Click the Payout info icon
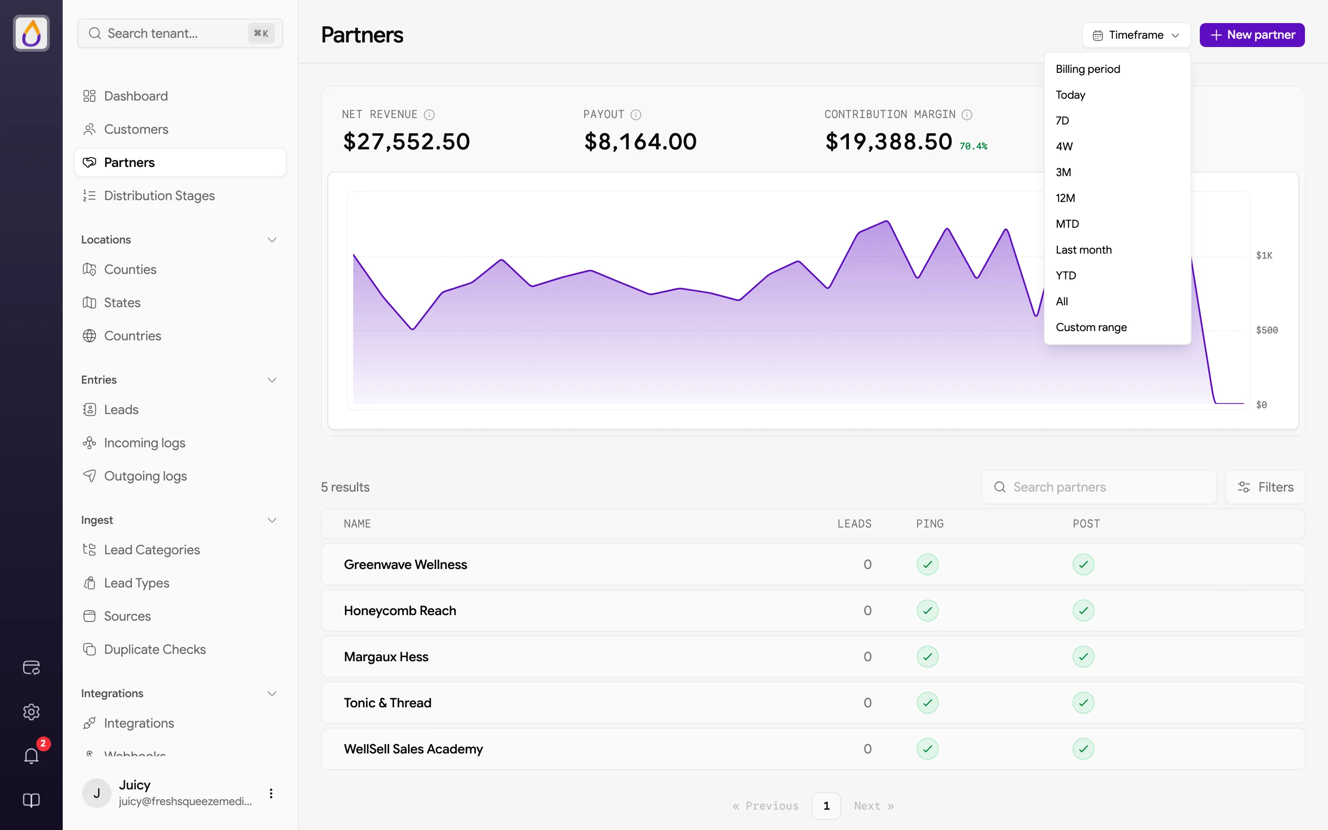 [635, 115]
